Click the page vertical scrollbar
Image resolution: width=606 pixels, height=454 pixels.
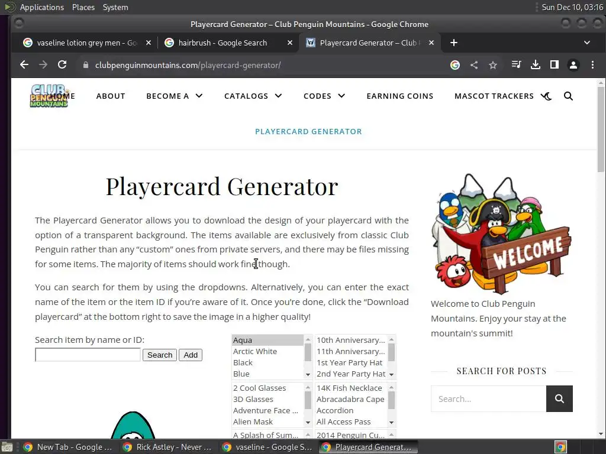pos(601,129)
